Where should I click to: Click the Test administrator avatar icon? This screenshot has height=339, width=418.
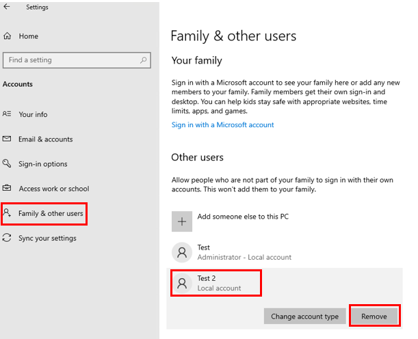(182, 252)
